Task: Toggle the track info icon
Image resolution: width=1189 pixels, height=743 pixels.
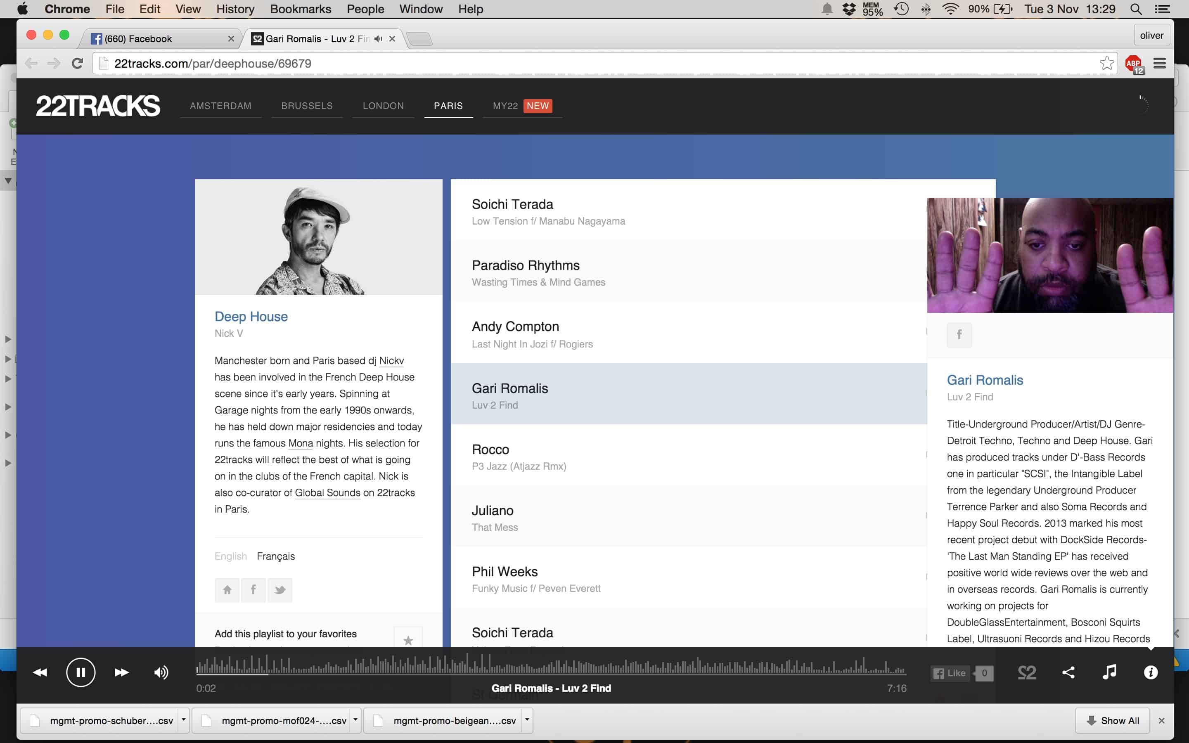Action: pos(1151,672)
